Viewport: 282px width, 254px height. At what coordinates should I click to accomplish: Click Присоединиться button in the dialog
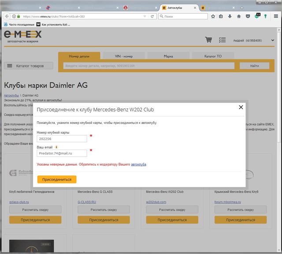[x=57, y=179]
